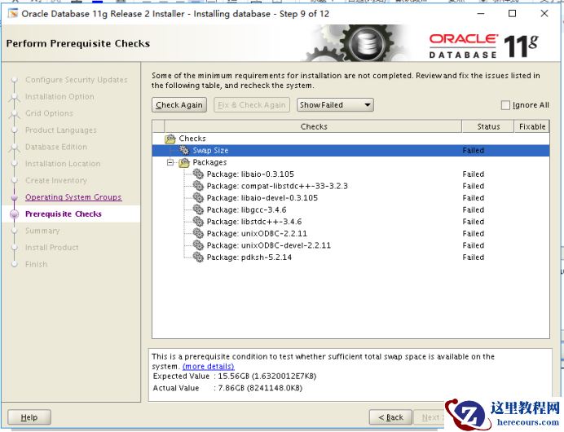Click the installer title bar app icon

click(x=13, y=14)
